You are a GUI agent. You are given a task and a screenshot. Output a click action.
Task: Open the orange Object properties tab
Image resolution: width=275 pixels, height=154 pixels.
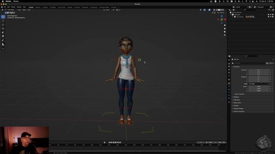(x=229, y=83)
